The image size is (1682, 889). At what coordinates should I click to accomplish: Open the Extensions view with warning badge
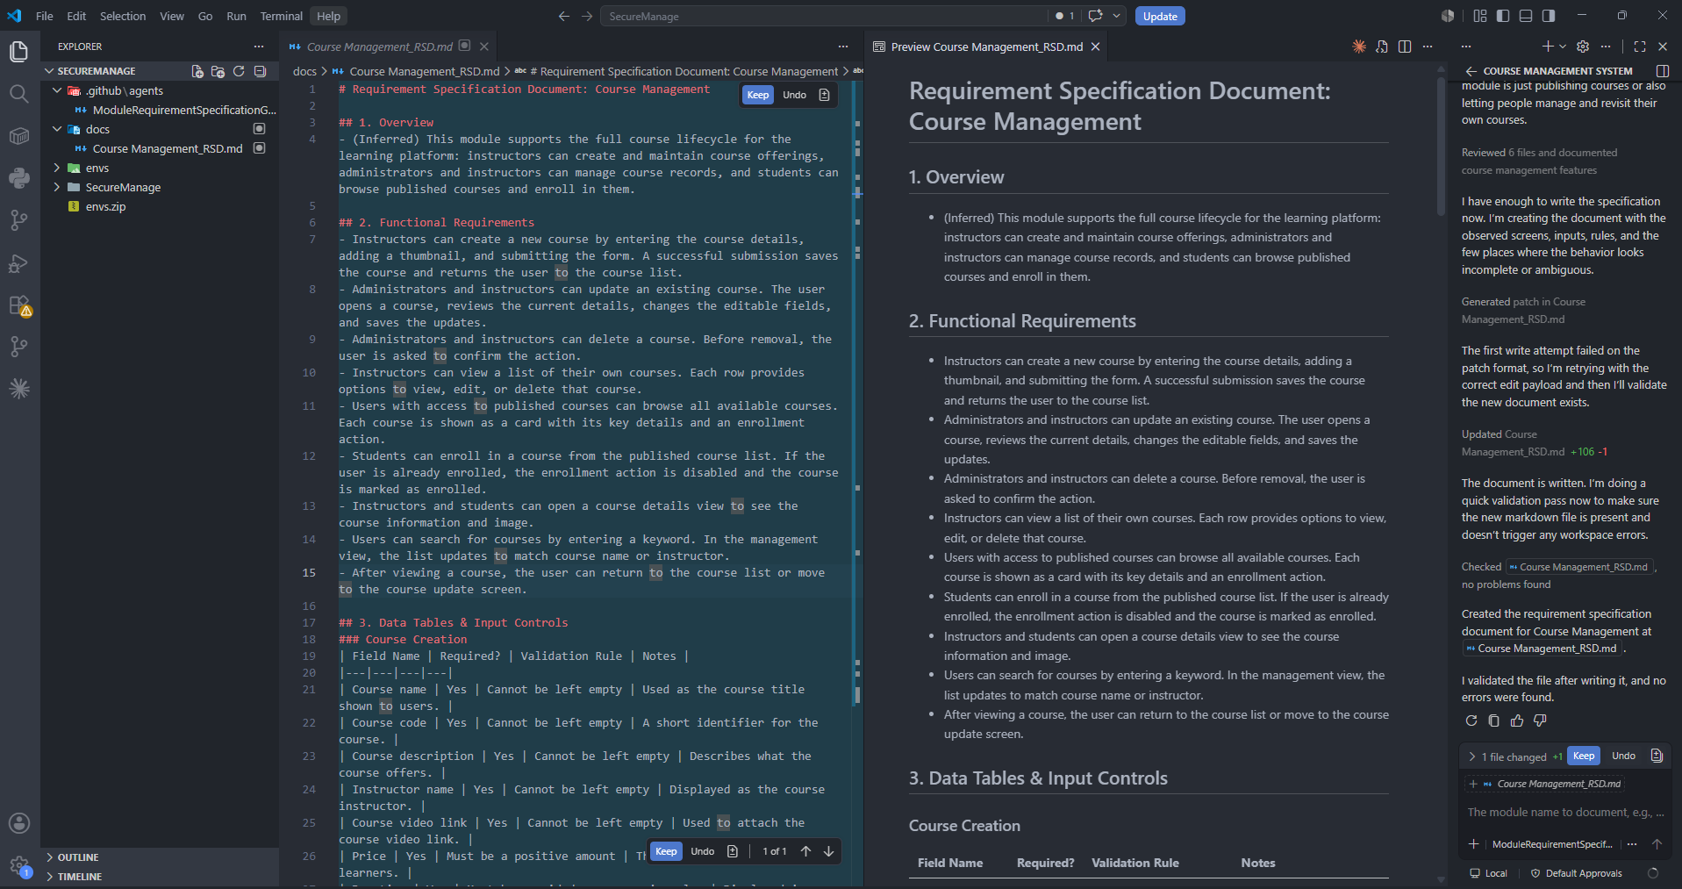point(19,305)
